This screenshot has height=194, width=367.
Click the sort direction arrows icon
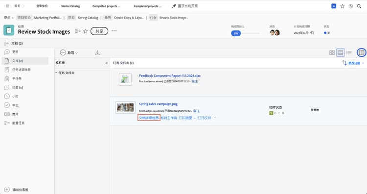point(344,63)
